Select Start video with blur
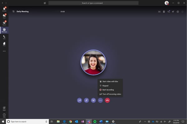The image size is (187, 124). tap(110, 81)
